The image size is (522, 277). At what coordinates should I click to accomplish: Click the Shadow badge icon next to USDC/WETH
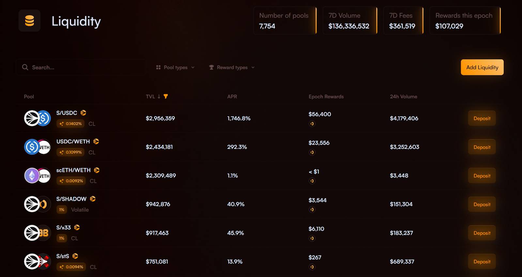[x=96, y=141]
